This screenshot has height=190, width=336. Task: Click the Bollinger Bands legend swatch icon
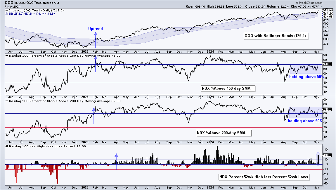7,13
